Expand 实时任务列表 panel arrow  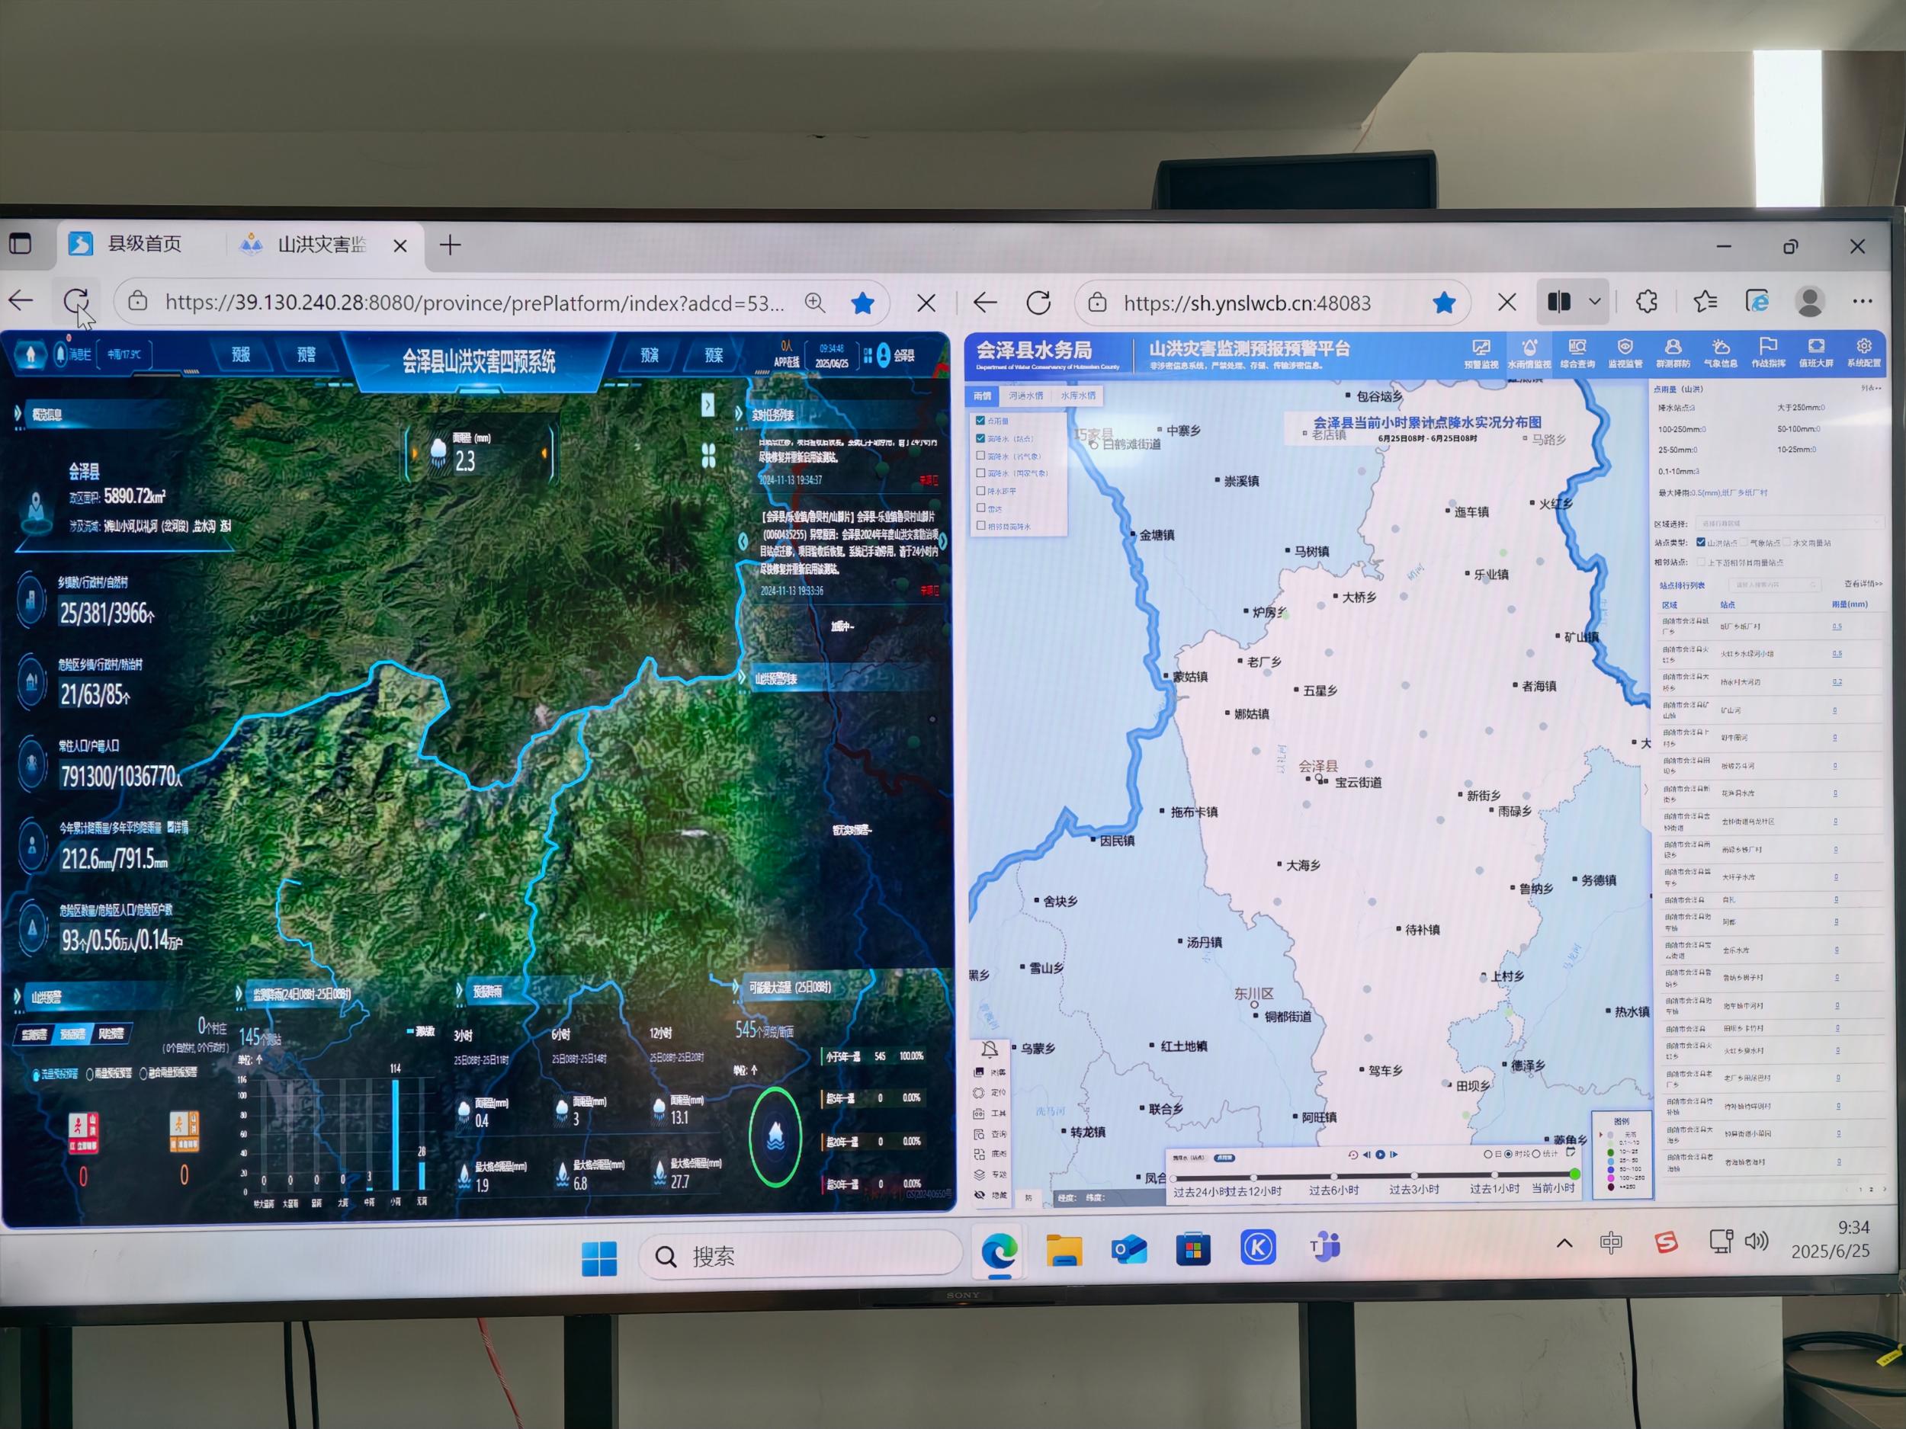pos(739,415)
